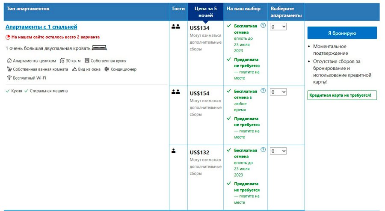The height and width of the screenshot is (211, 385).
Task: Click the double bed icon
Action: [x=99, y=48]
